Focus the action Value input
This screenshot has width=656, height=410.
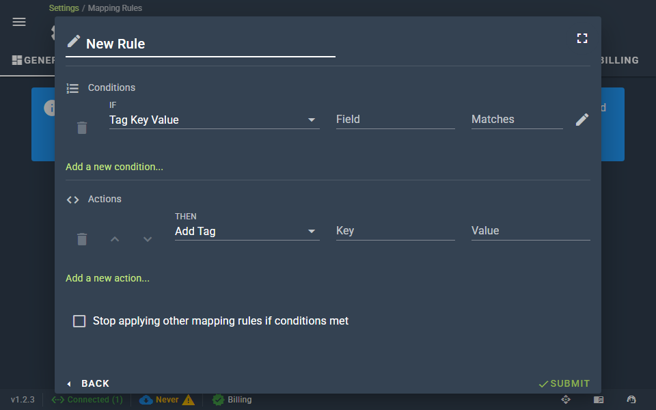tap(531, 231)
